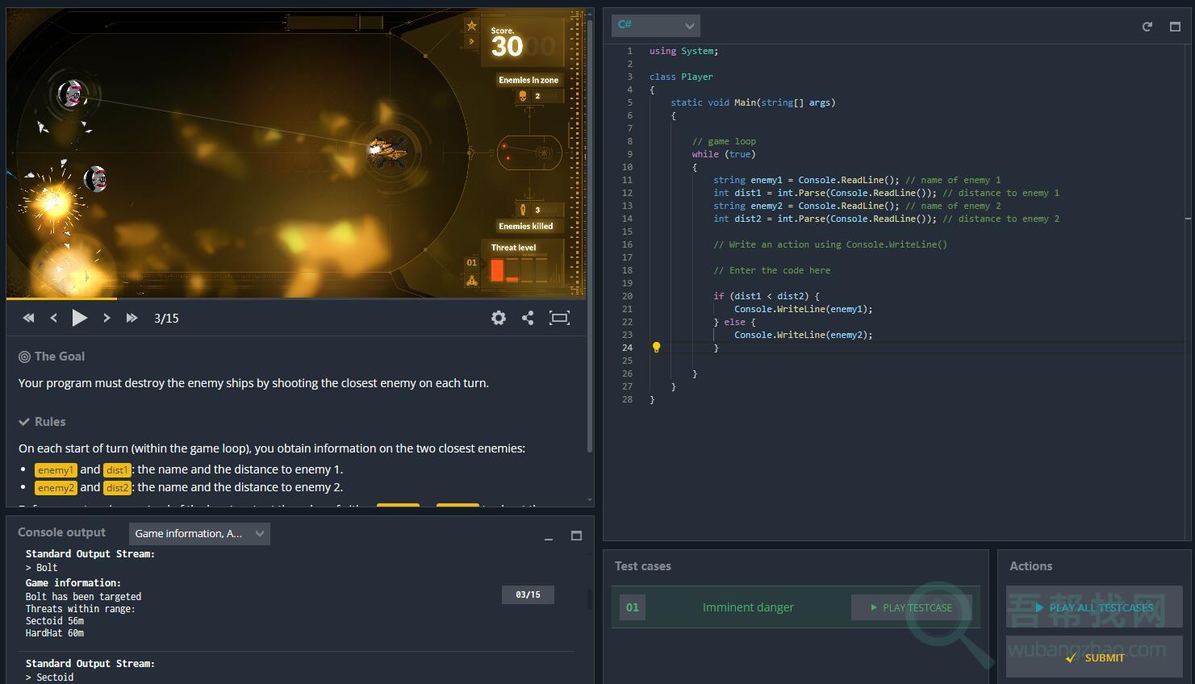Viewport: 1195px width, 684px height.
Task: Open the Game information filter dropdown
Action: (x=199, y=533)
